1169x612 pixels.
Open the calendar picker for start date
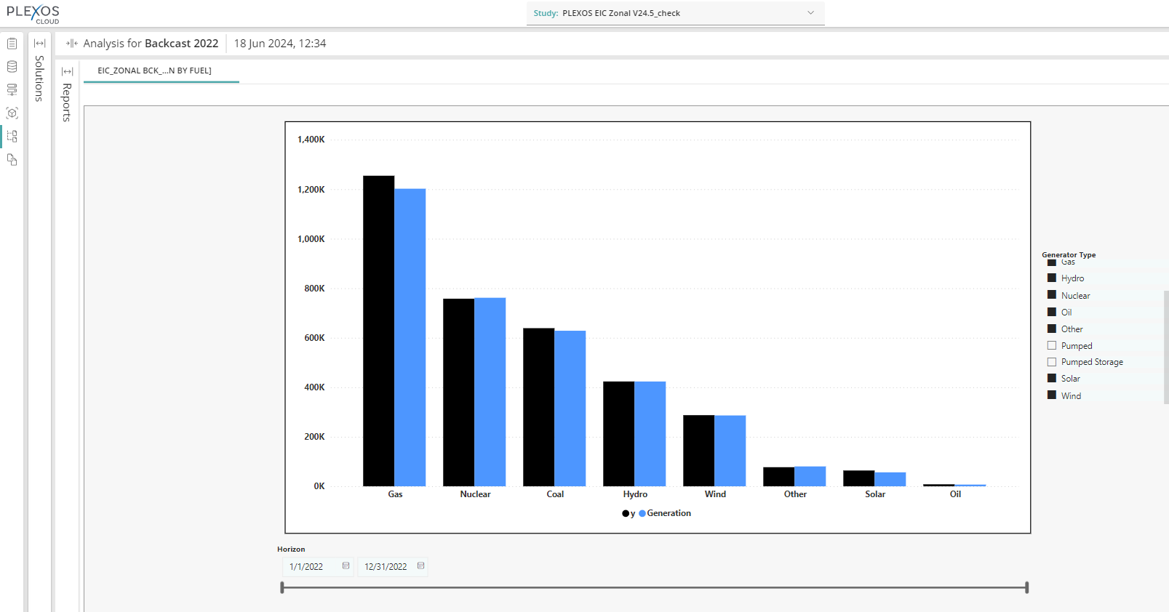pos(346,566)
